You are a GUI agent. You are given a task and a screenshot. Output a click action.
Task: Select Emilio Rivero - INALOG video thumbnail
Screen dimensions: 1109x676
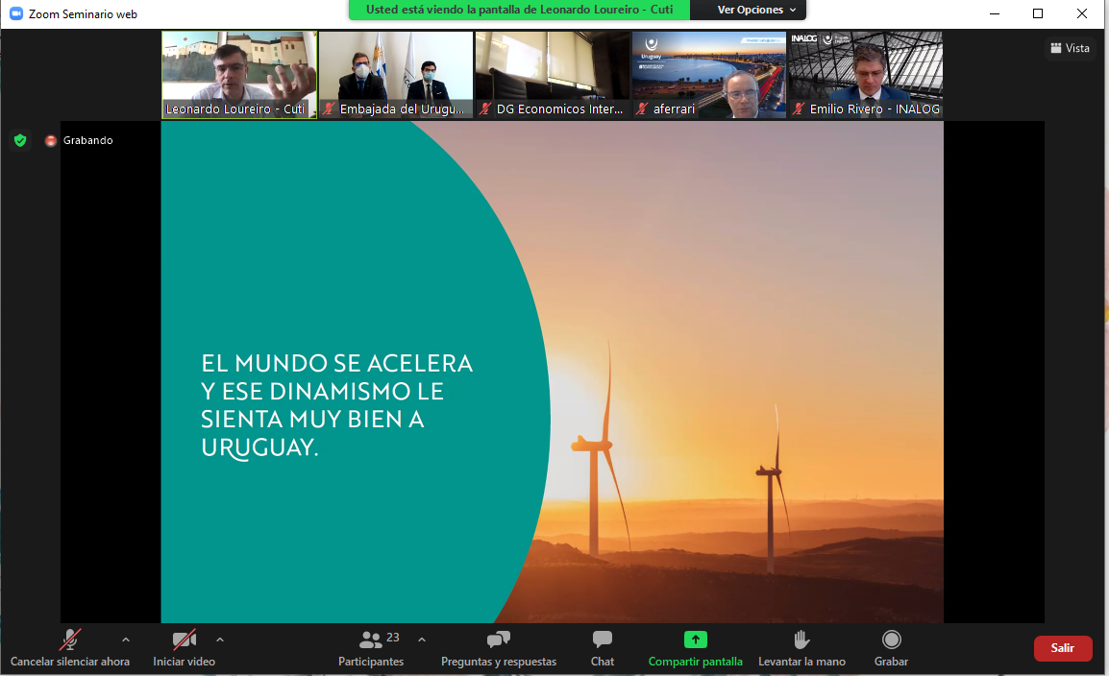click(x=866, y=75)
